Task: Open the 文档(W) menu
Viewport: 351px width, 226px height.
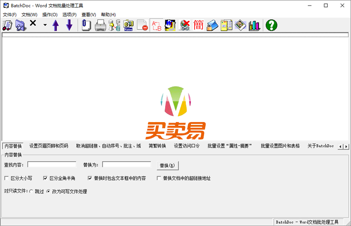Action: coord(29,15)
